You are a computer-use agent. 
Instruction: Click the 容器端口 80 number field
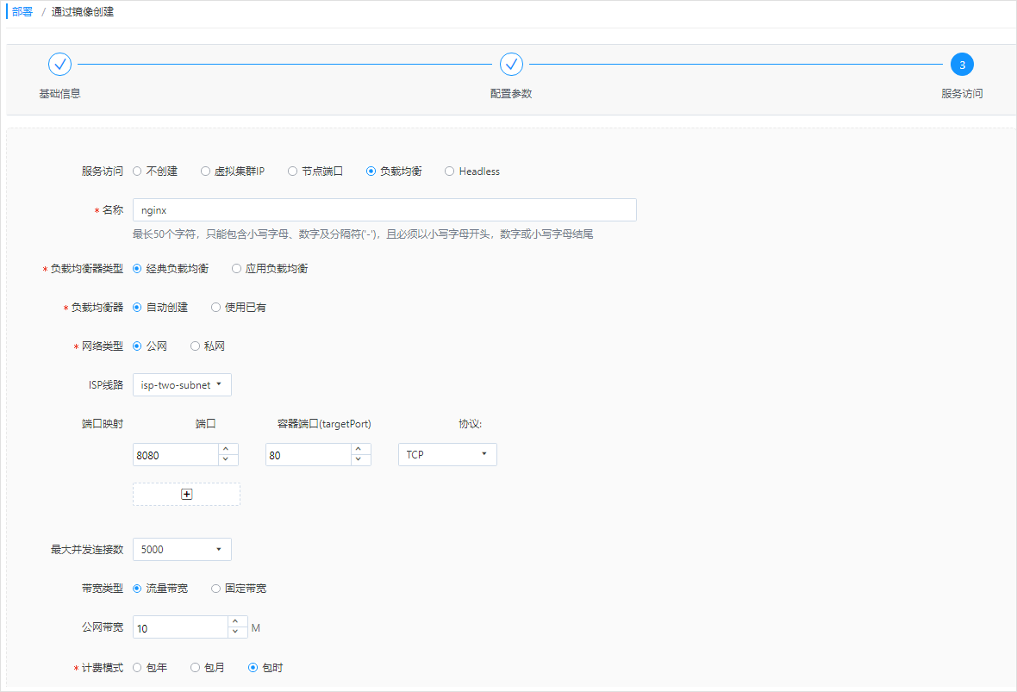point(309,455)
